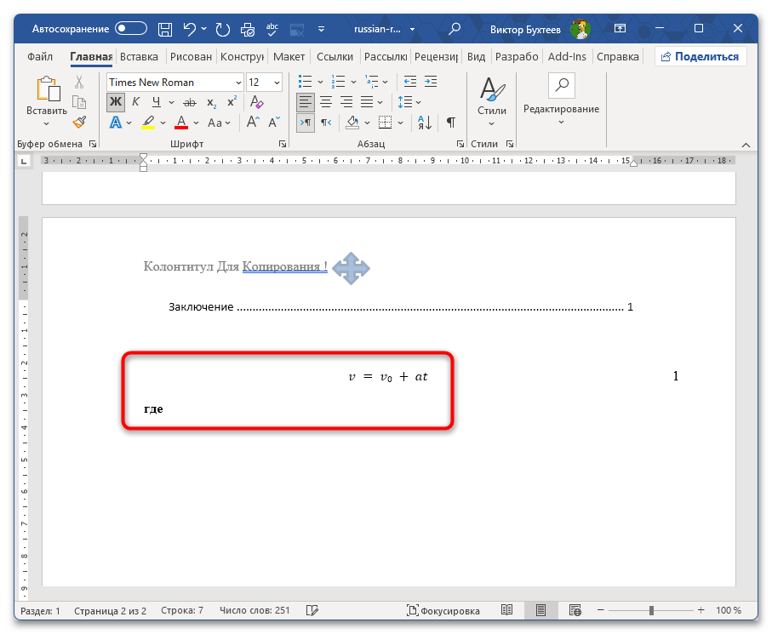This screenshot has width=772, height=634.
Task: Click the Поделиться share button
Action: (701, 56)
